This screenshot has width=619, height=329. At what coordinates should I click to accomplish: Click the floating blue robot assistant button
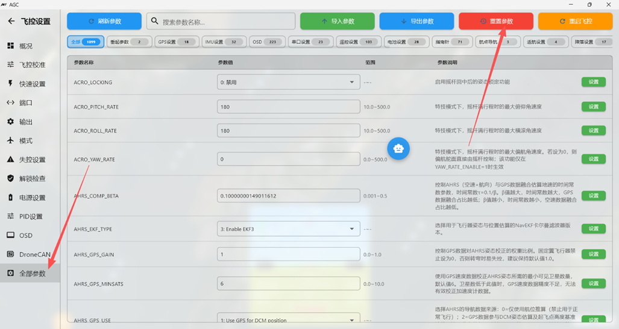[x=398, y=148]
